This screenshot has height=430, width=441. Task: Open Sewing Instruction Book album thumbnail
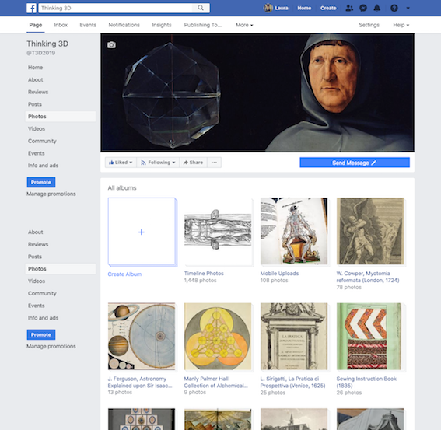[370, 337]
